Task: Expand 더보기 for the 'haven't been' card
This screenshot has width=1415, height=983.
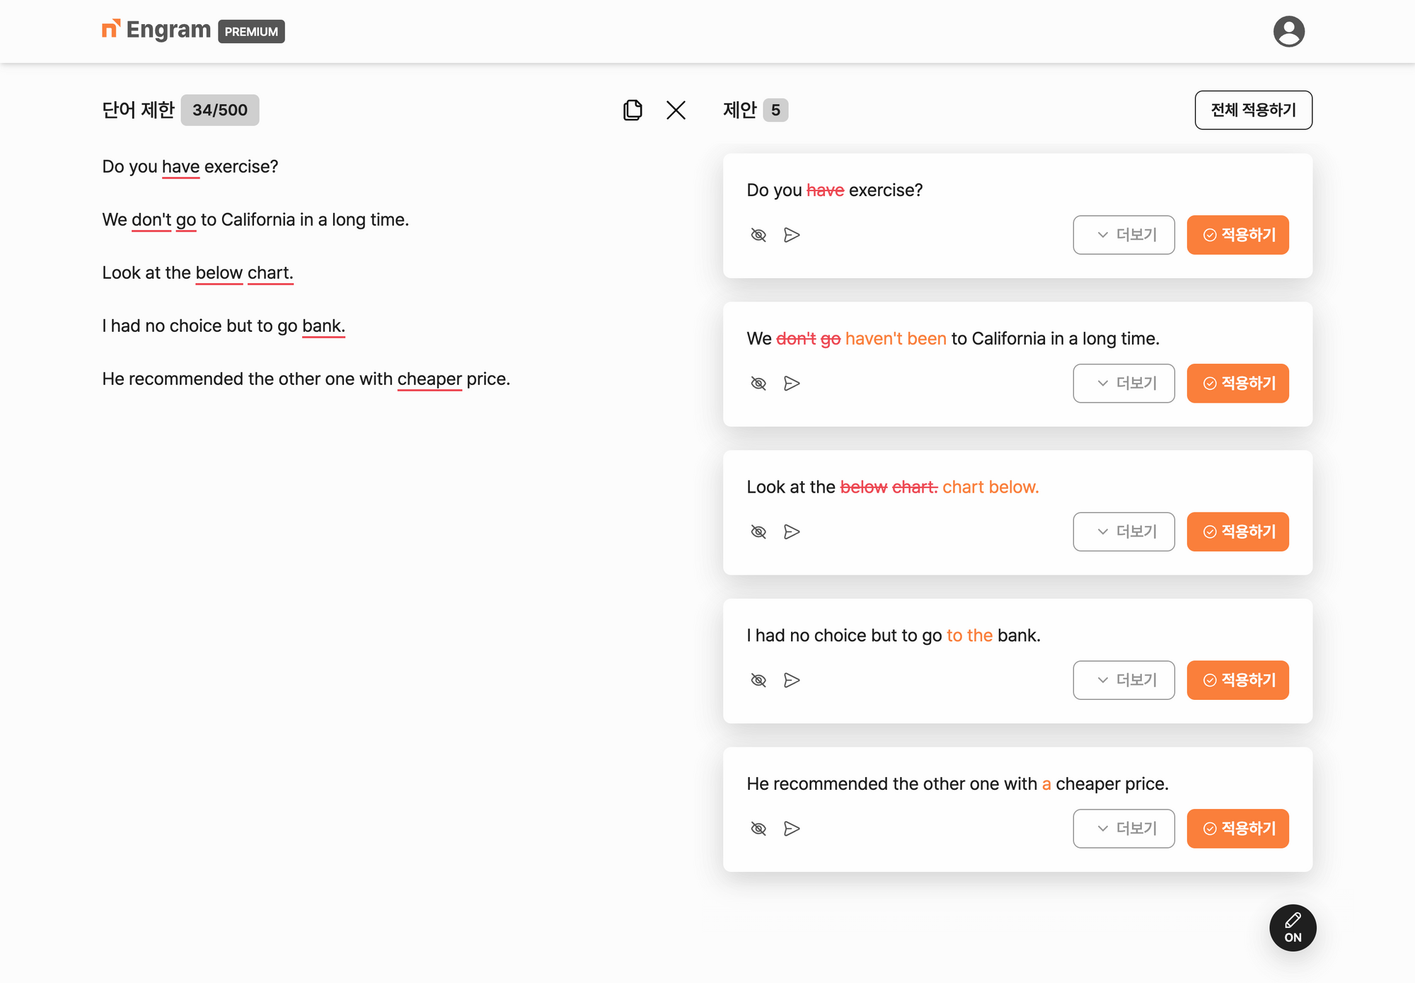Action: coord(1124,384)
